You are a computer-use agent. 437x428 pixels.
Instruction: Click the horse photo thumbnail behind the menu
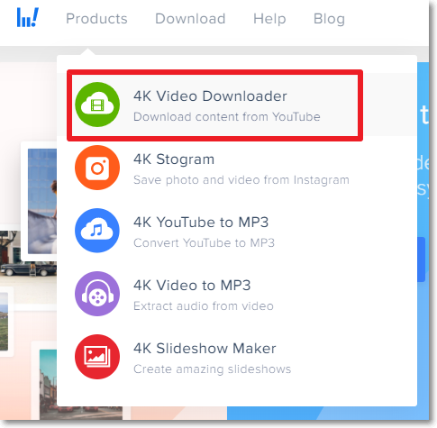point(42,201)
